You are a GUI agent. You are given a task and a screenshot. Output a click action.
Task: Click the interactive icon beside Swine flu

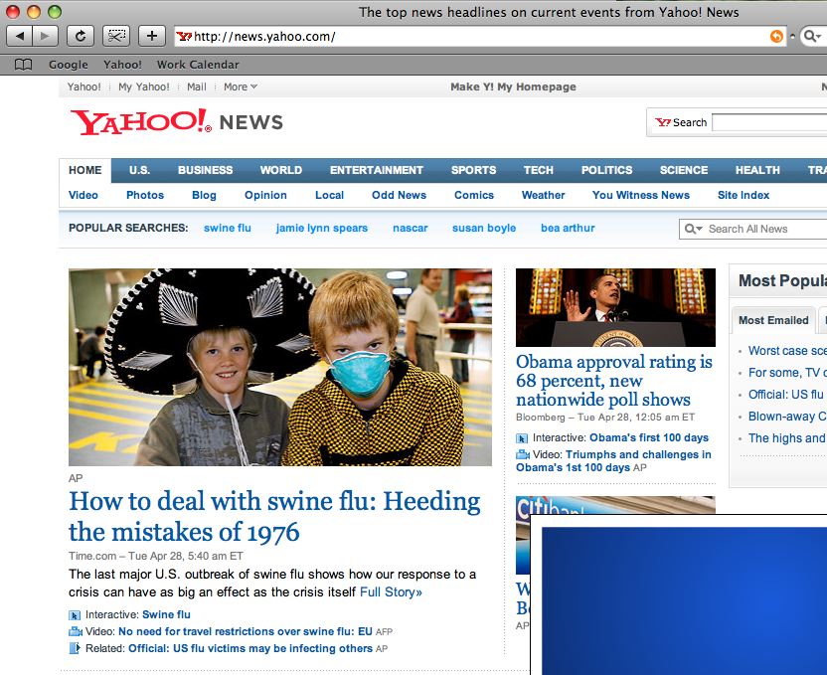tap(75, 615)
